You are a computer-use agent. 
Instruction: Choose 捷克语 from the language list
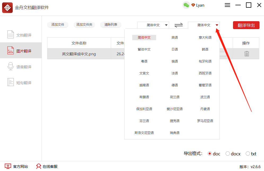pos(175,121)
